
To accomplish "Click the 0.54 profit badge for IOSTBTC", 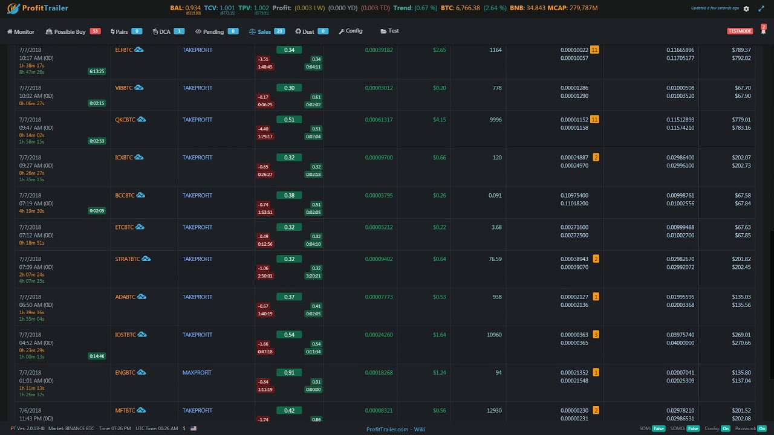I will (290, 334).
